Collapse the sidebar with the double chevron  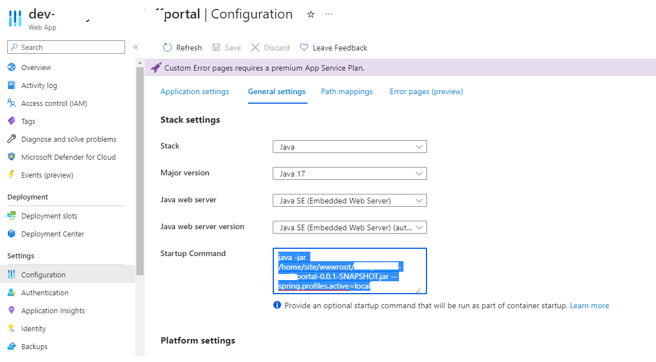136,47
